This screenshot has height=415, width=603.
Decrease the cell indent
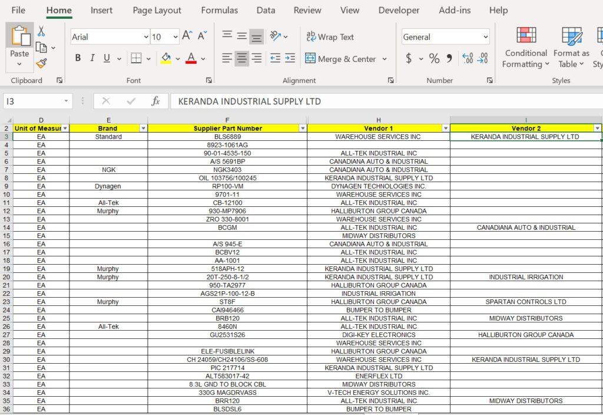(x=275, y=58)
